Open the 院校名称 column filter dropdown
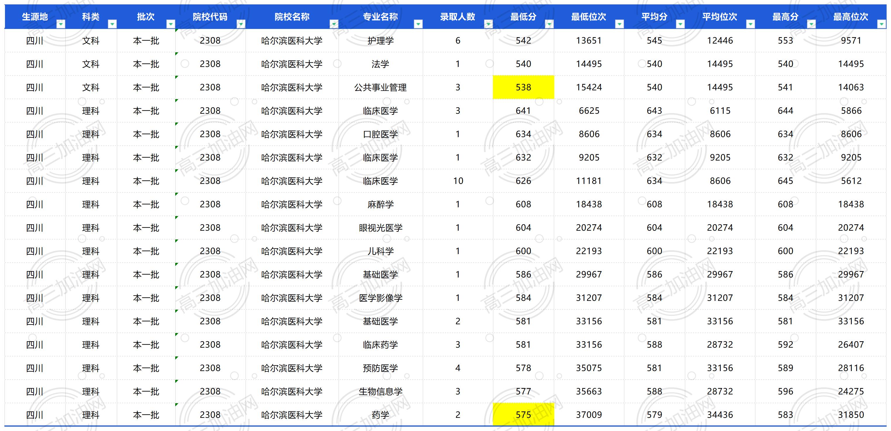 click(334, 24)
